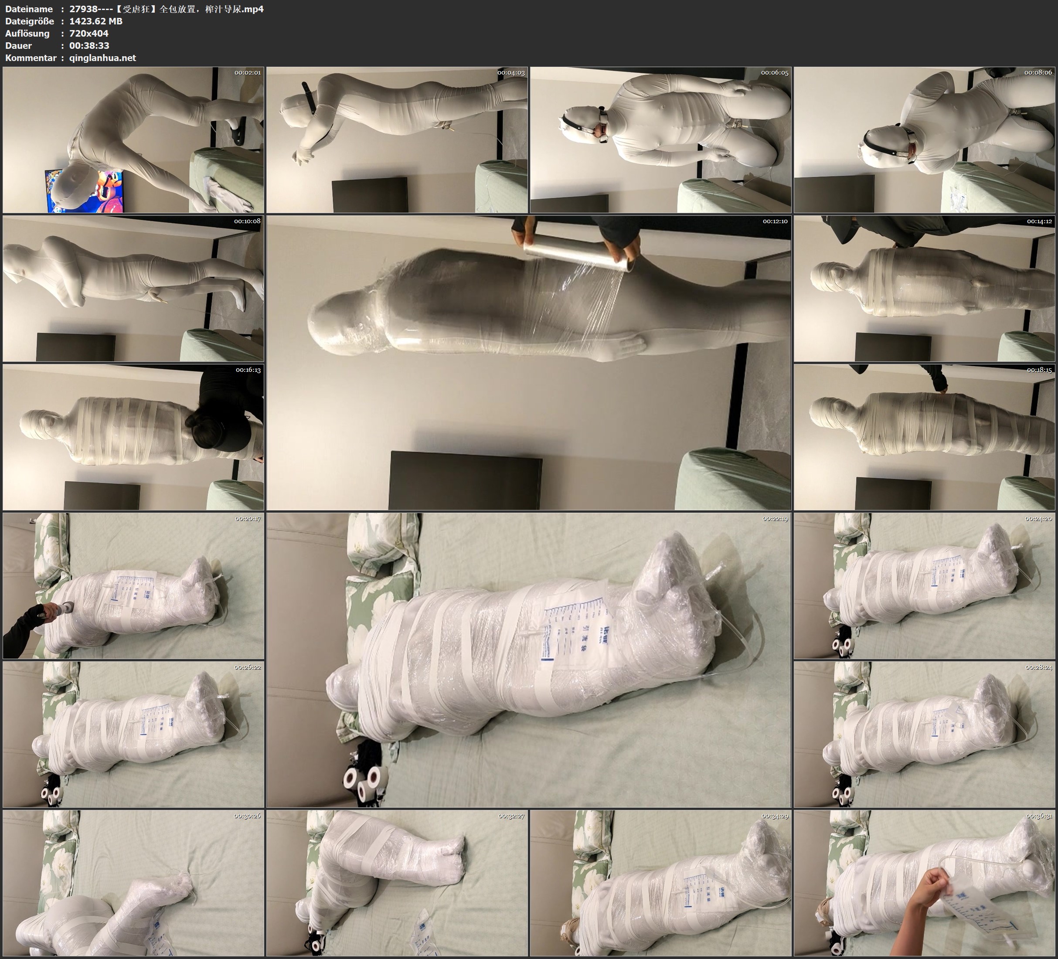Click the thumbnail timestamped 00:02:01
1058x959 pixels.
coord(133,139)
